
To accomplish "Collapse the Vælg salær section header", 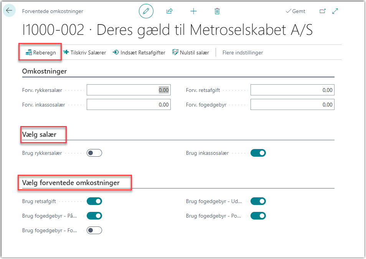I will (x=39, y=134).
